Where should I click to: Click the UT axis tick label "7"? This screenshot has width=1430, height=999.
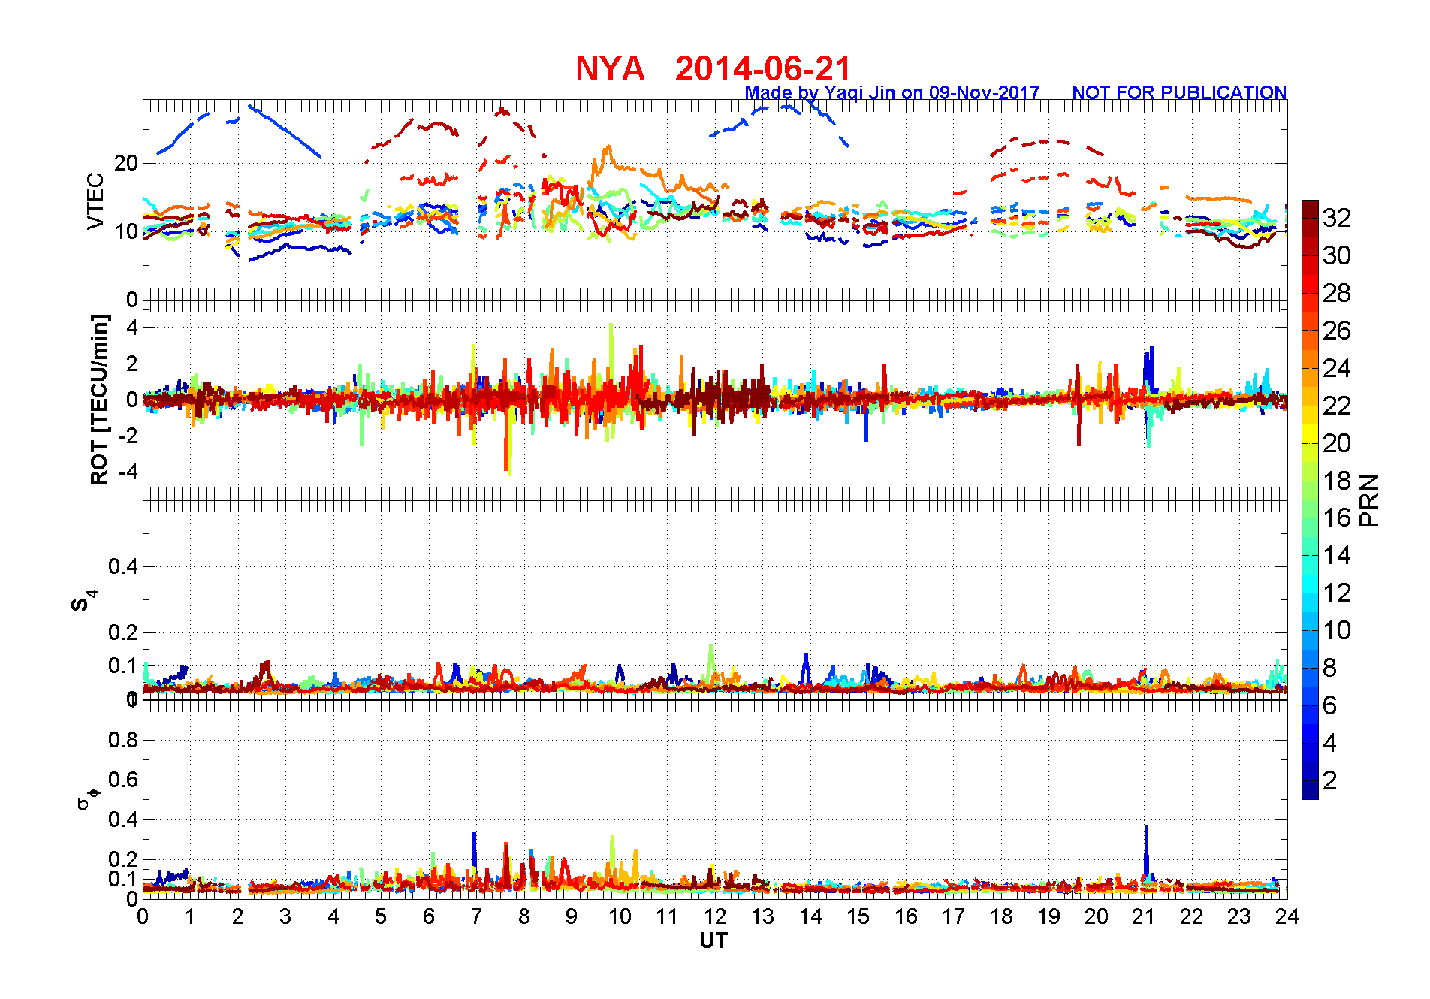pyautogui.click(x=476, y=916)
